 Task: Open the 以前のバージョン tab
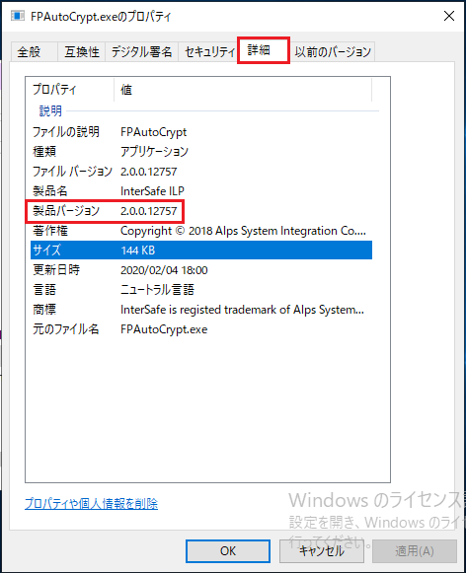(x=333, y=51)
